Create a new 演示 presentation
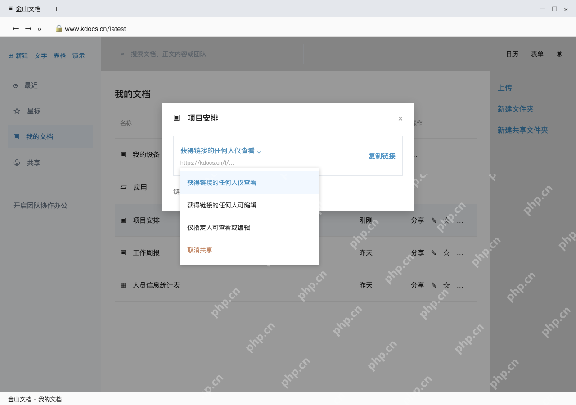Viewport: 576px width, 405px height. (x=79, y=56)
